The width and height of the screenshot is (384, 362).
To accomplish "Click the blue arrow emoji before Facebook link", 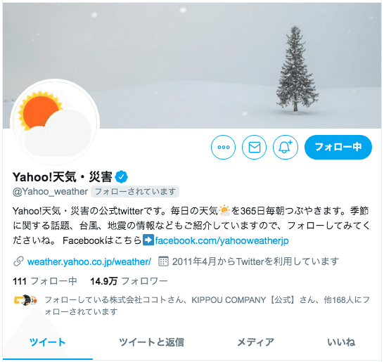I will coord(148,240).
